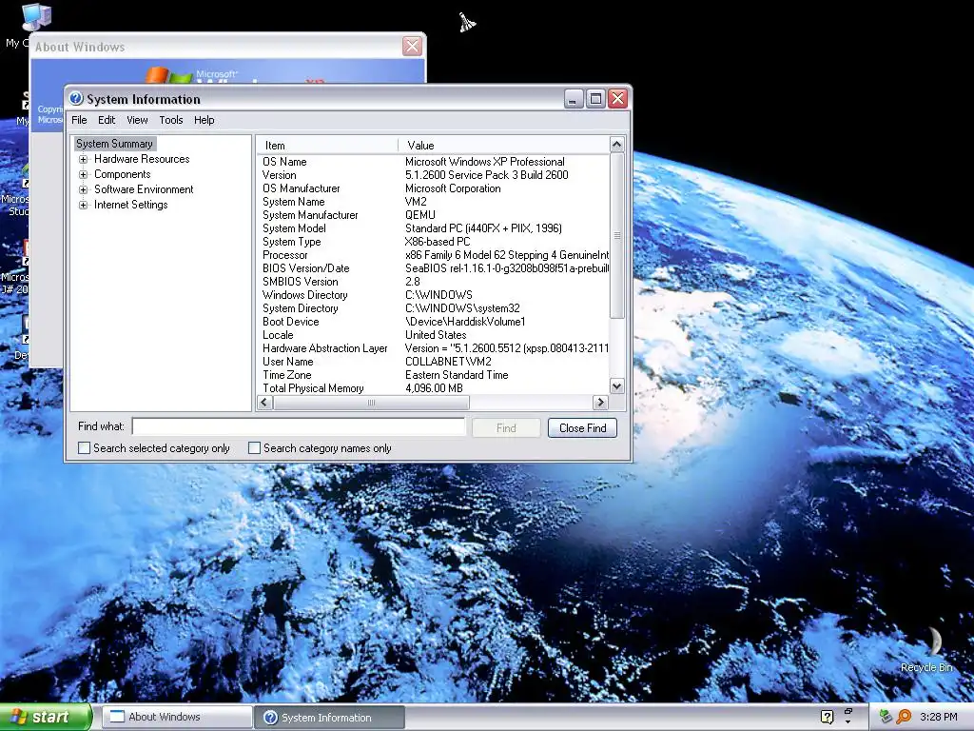This screenshot has width=974, height=731.
Task: Open the File menu
Action: click(79, 120)
